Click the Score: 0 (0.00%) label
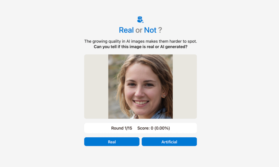The height and width of the screenshot is (167, 279). pyautogui.click(x=154, y=128)
